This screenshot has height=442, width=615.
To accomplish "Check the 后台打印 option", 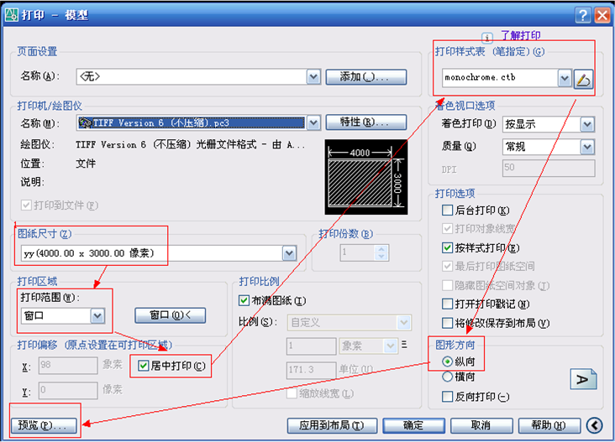I will 447,211.
